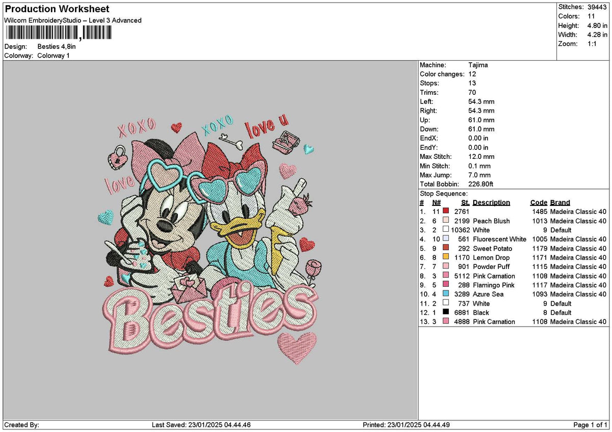Click the Stop Sequence heading
The width and height of the screenshot is (612, 432).
[x=443, y=194]
